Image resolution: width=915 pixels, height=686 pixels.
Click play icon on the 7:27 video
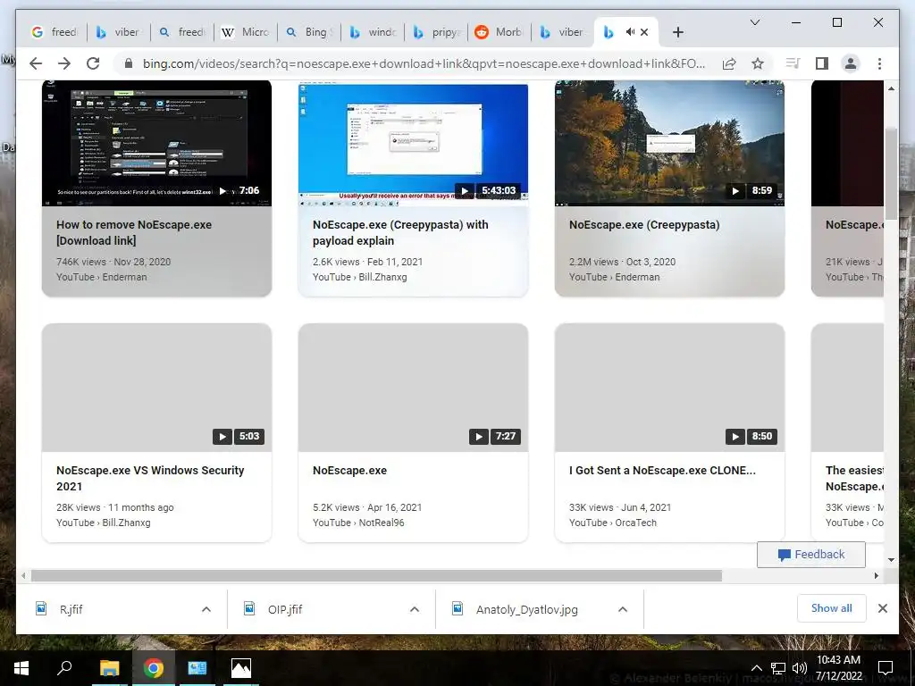pyautogui.click(x=479, y=436)
